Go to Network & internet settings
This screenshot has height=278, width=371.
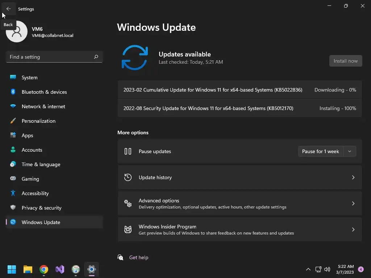tap(54, 106)
